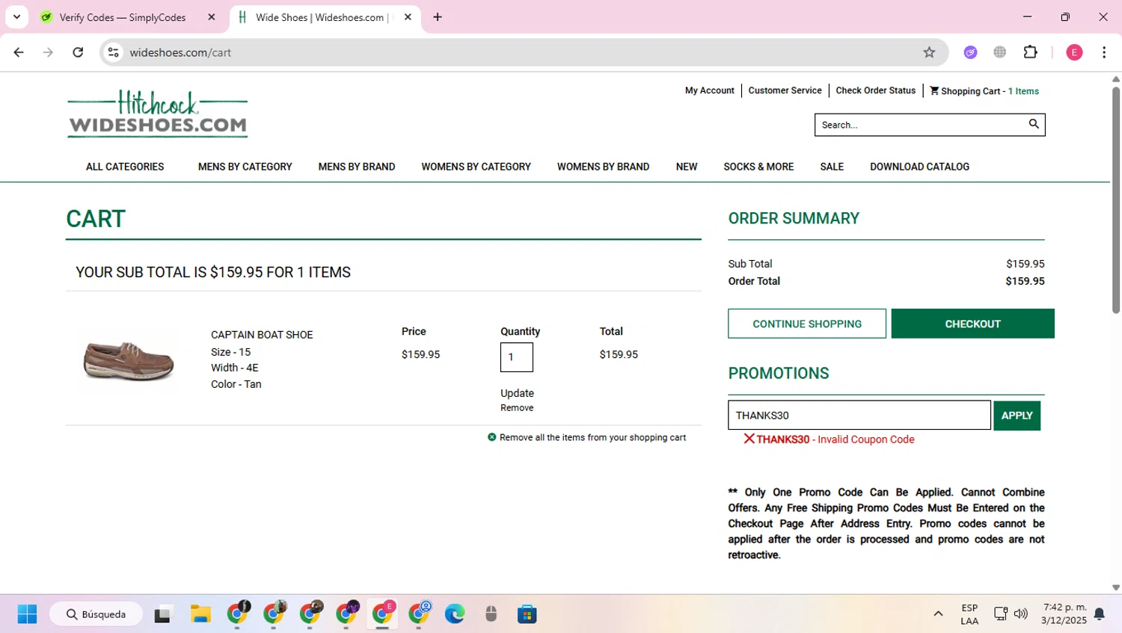Go back to the previous page

pos(19,52)
